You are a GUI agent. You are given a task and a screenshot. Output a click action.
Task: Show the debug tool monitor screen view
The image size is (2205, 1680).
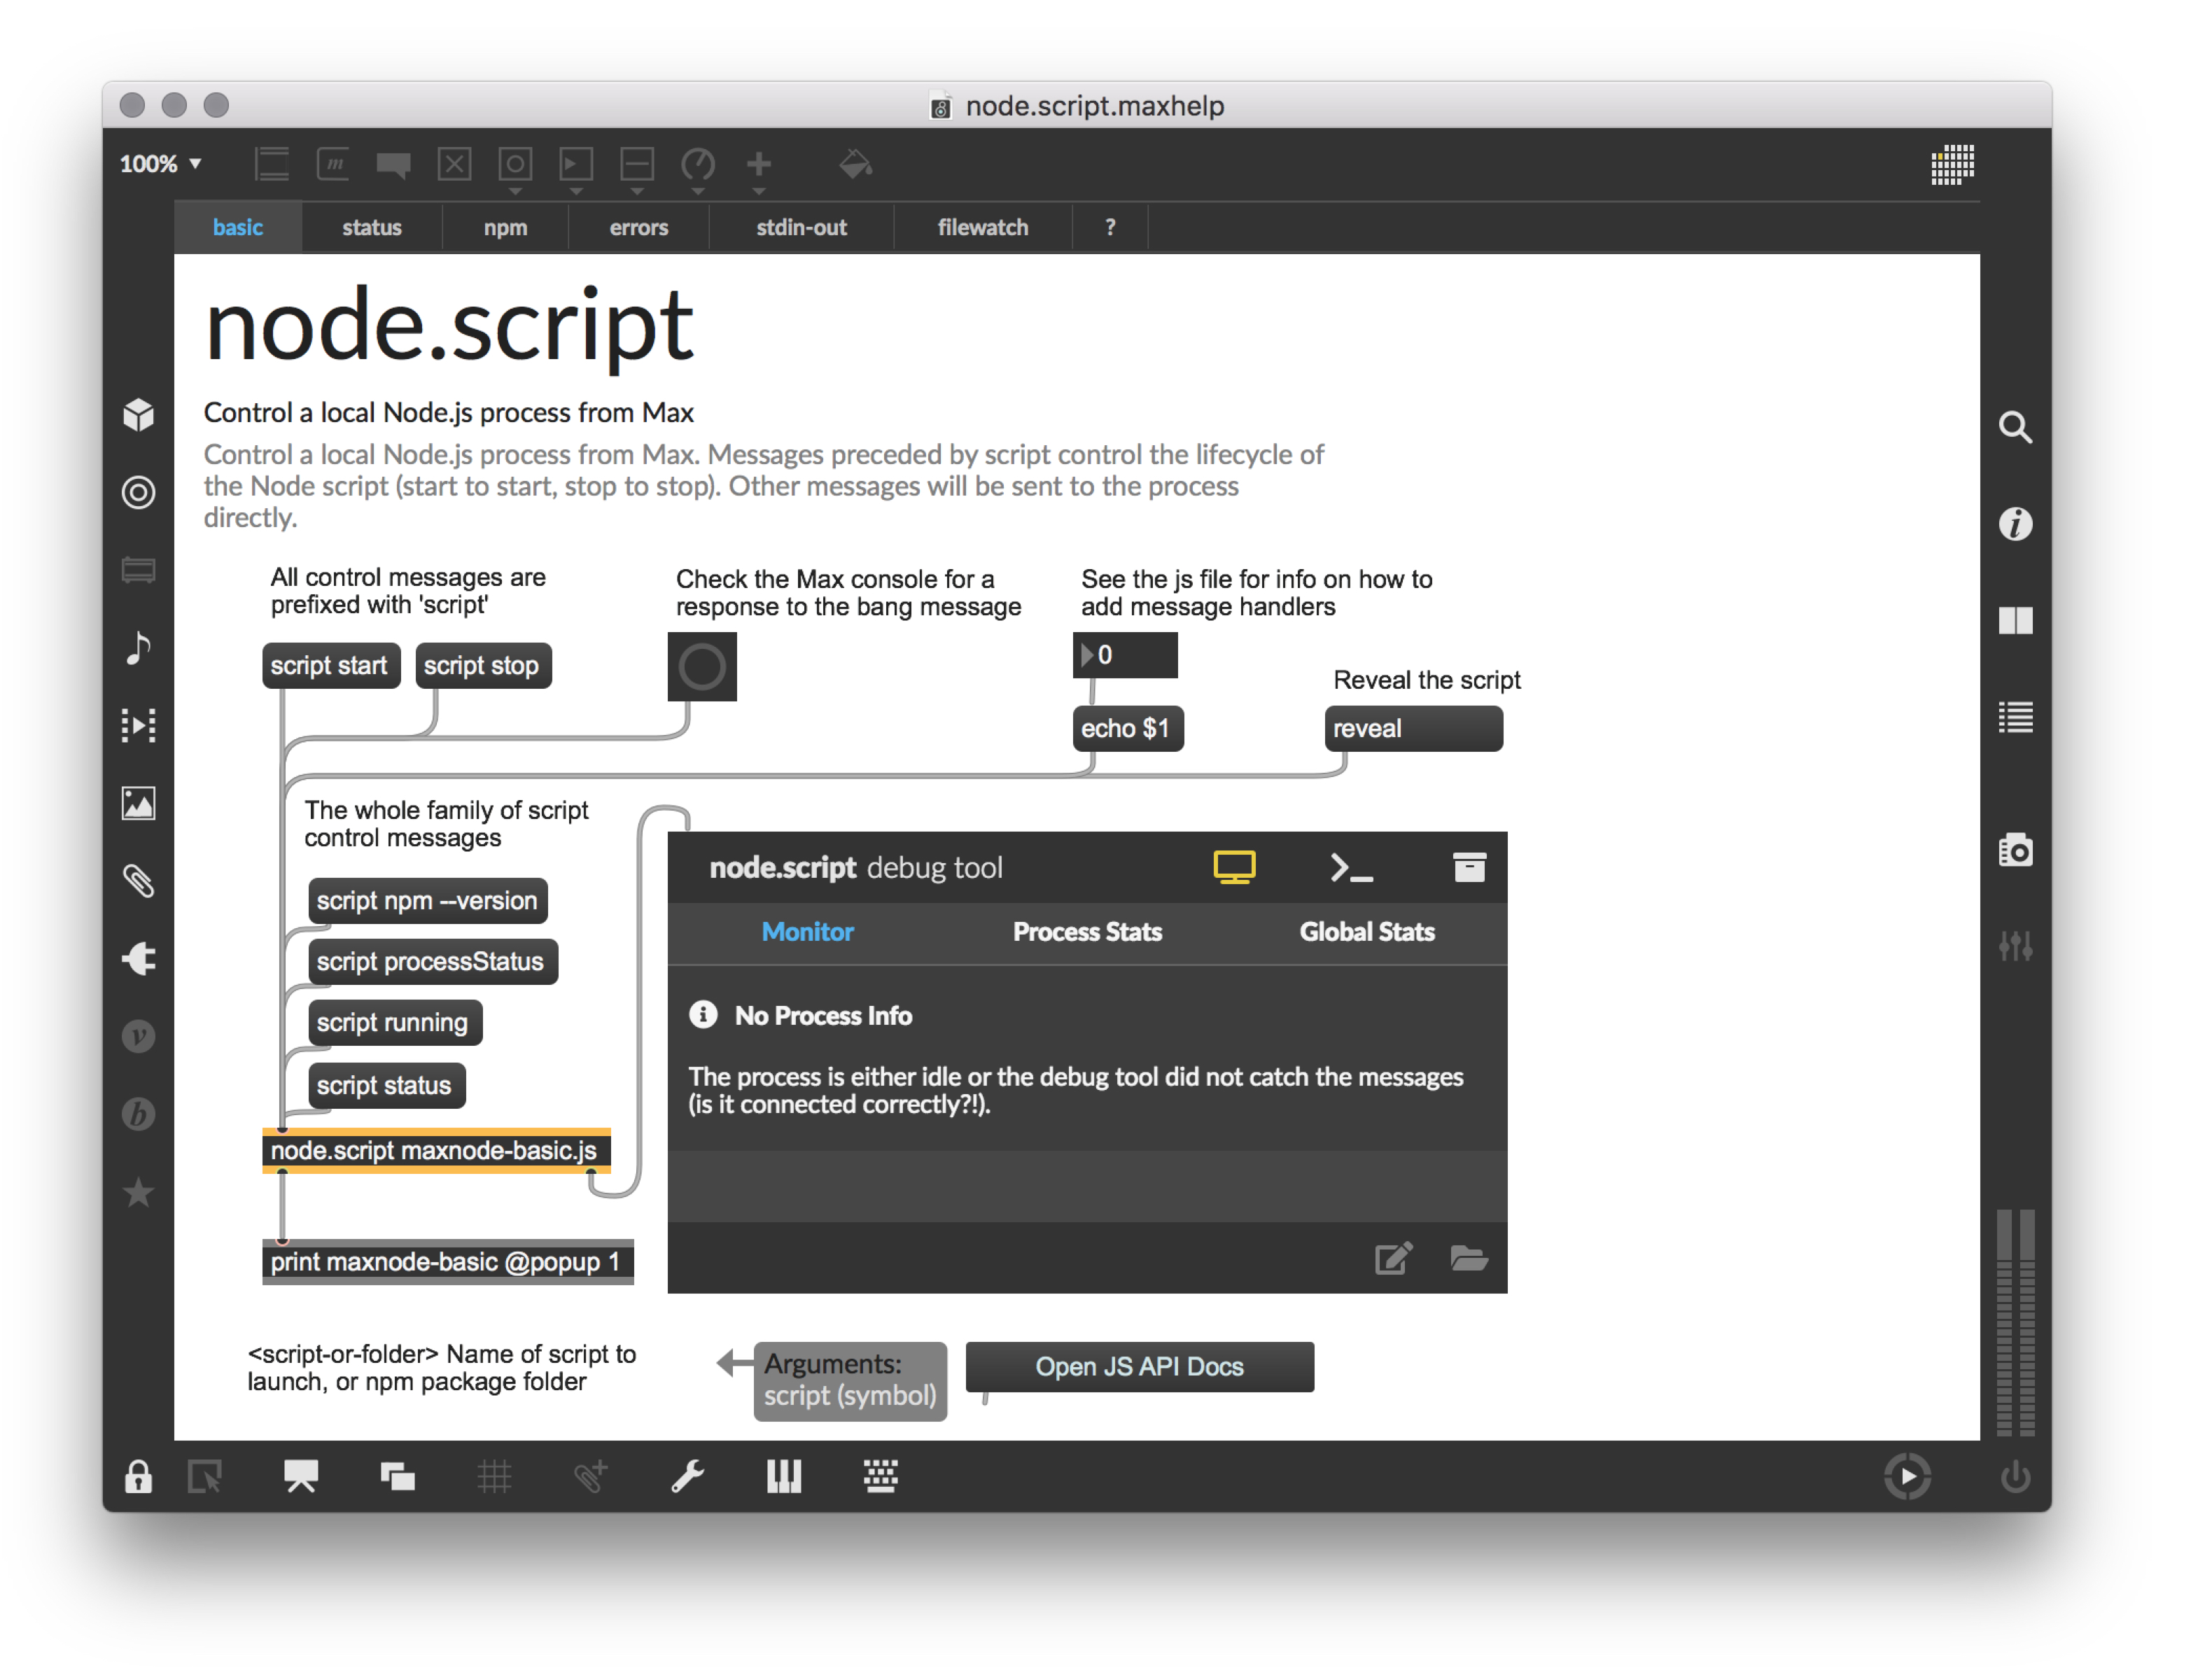click(1233, 866)
